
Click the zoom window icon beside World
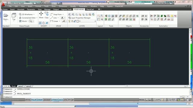pyautogui.click(x=31, y=21)
